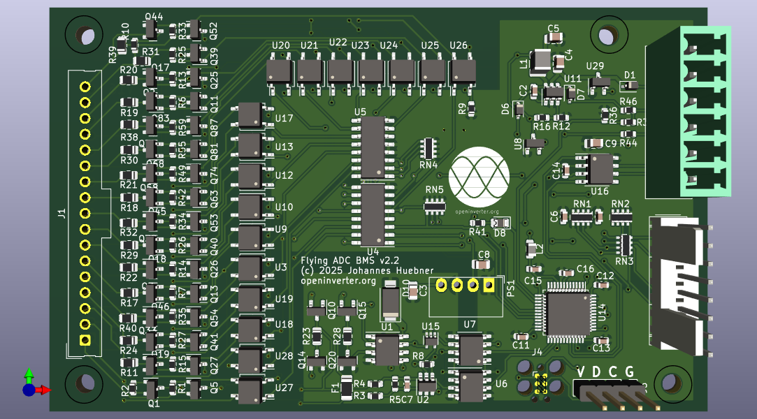
Task: Select the RN1 resistor network
Action: (582, 217)
